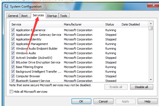159x106 pixels.
Task: Select the Windows Audio Endpoint Builder row text
Action: click(x=37, y=49)
